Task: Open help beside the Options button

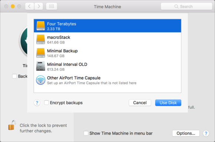Action: 206,133
